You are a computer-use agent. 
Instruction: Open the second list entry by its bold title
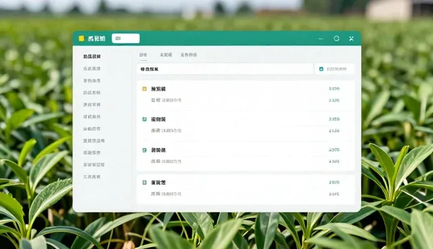coord(158,119)
